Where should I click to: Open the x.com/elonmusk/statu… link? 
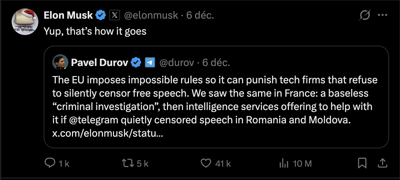coord(108,133)
